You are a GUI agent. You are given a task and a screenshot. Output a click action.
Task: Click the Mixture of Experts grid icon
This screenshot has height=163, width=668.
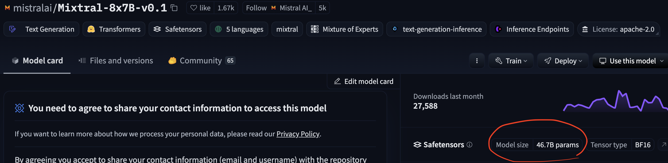point(315,29)
